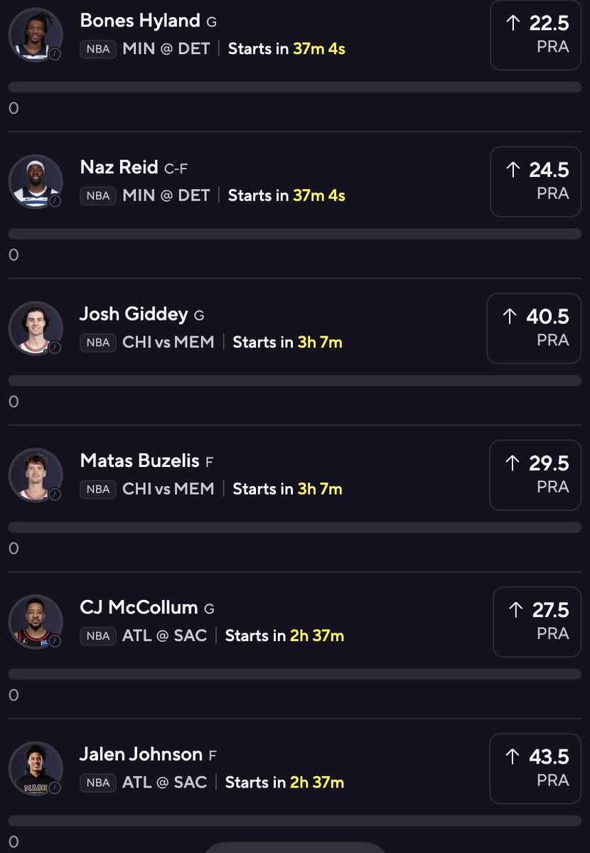Click the progress bar under Josh Giddey
This screenshot has height=853, width=590.
click(x=294, y=381)
